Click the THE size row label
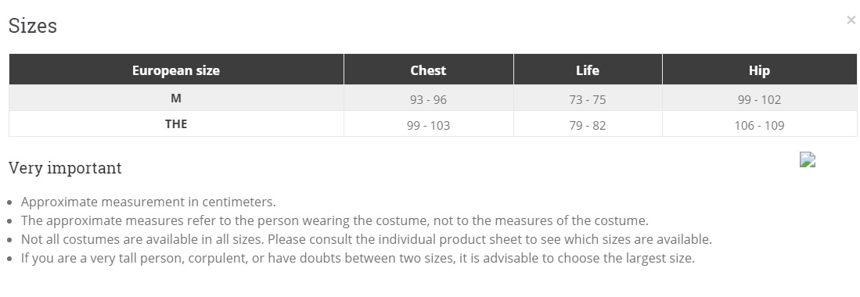 click(176, 123)
